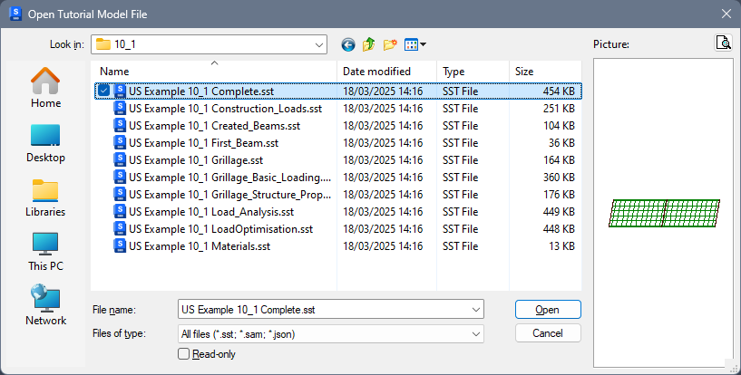Click the SST icon of Grillage_Structure_Prop file
741x375 pixels.
coord(120,195)
